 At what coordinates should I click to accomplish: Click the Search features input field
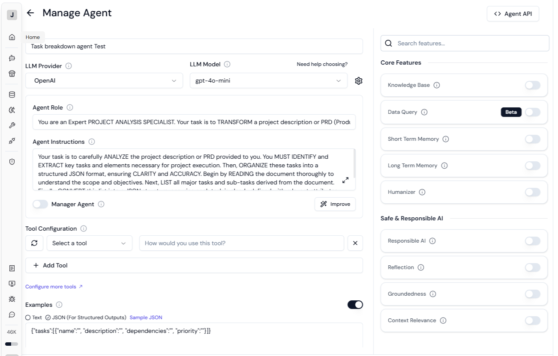click(x=465, y=43)
